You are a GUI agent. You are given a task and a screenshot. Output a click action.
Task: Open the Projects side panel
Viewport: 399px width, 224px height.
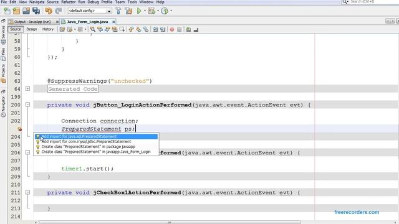(x=3, y=73)
